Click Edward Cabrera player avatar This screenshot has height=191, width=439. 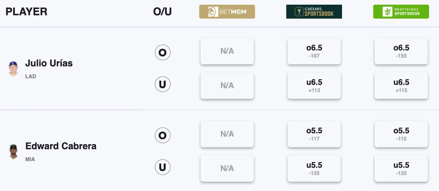pyautogui.click(x=14, y=151)
